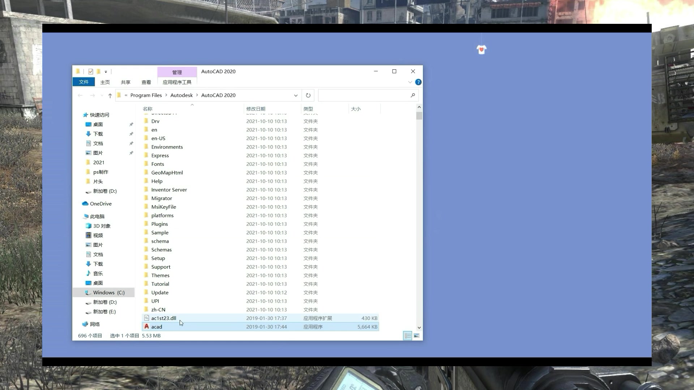This screenshot has height=390, width=694.
Task: Sort by 名称 column header
Action: tap(192, 109)
